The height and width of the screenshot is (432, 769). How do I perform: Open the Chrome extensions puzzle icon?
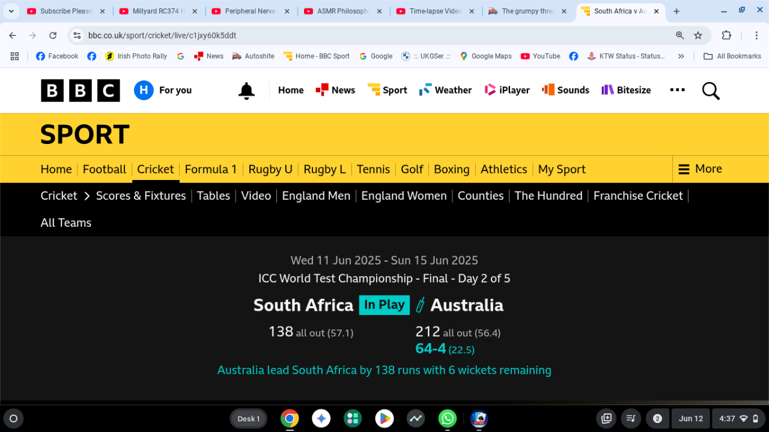pos(726,35)
